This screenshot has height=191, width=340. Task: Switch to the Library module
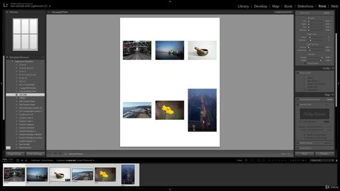pyautogui.click(x=243, y=6)
